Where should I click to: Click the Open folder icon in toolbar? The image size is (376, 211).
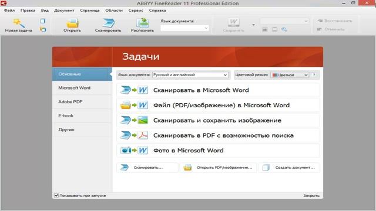[x=72, y=23]
